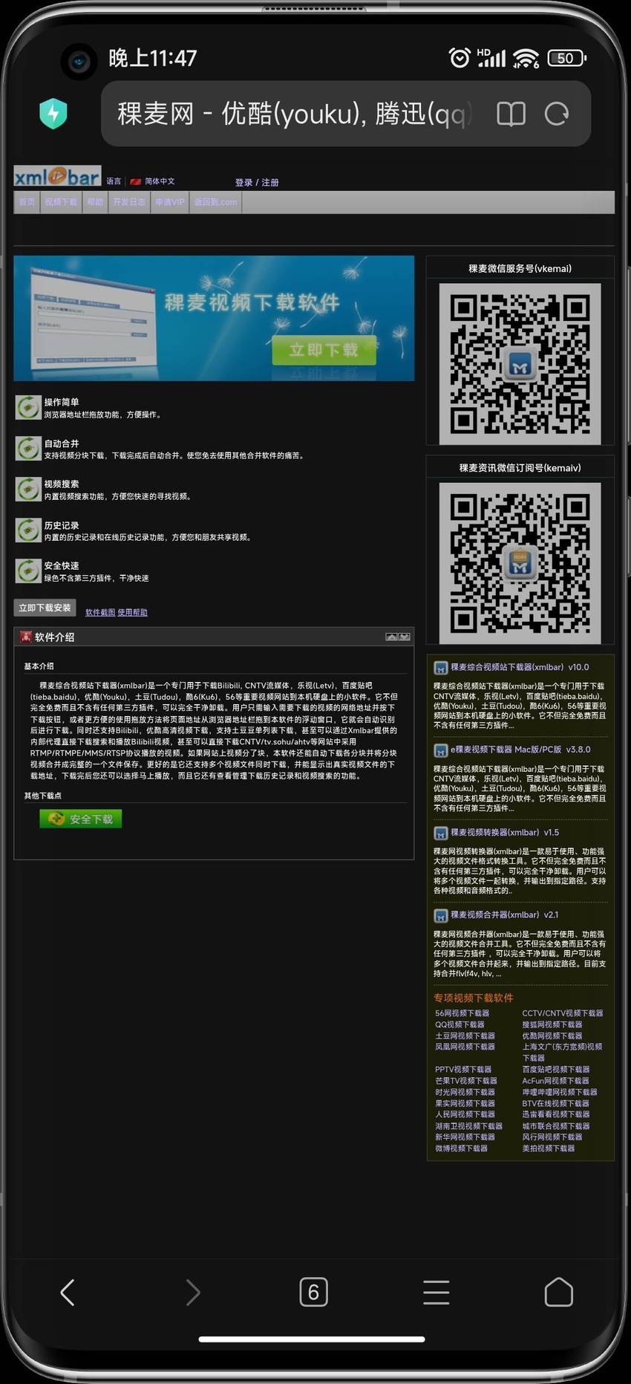Reload the page with refresh icon
This screenshot has width=631, height=1384.
coord(557,114)
